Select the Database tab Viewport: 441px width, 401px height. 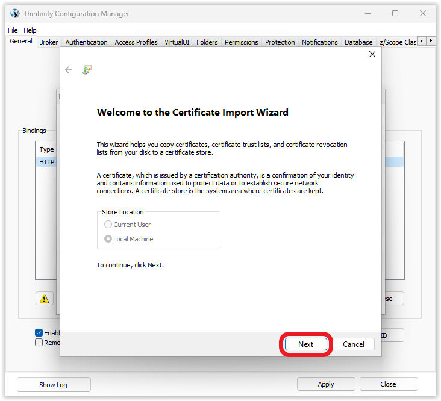(358, 42)
